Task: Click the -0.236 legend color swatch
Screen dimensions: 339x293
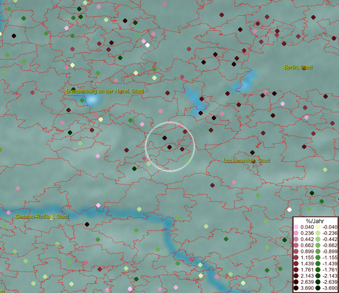Action: (318, 233)
